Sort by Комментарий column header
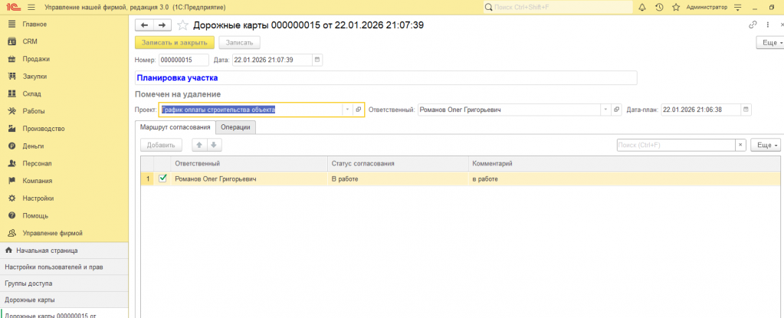This screenshot has height=318, width=784. 625,163
